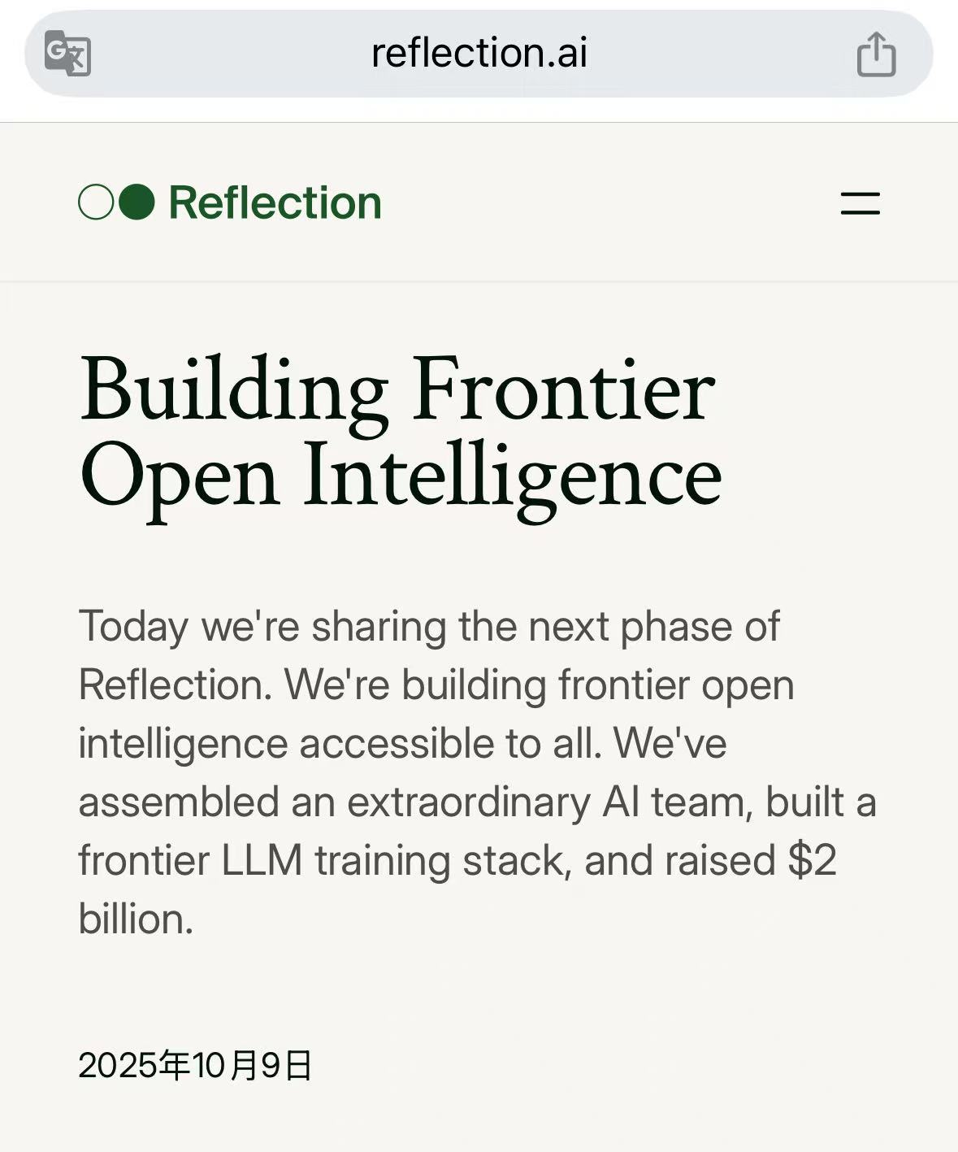Click the 2025年10月9日 publication date

pyautogui.click(x=195, y=1065)
